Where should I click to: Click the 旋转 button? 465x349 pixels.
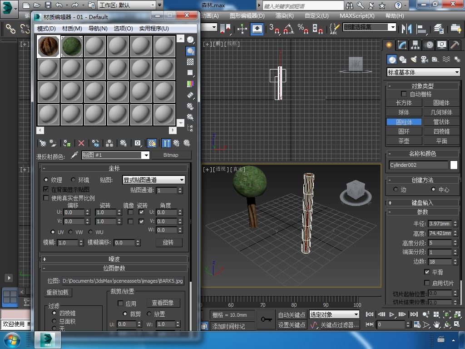(x=168, y=243)
